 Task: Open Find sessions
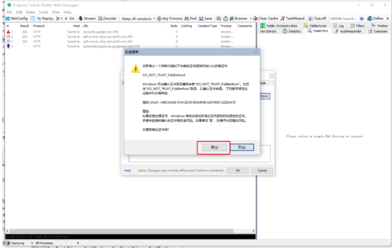pyautogui.click(x=191, y=18)
